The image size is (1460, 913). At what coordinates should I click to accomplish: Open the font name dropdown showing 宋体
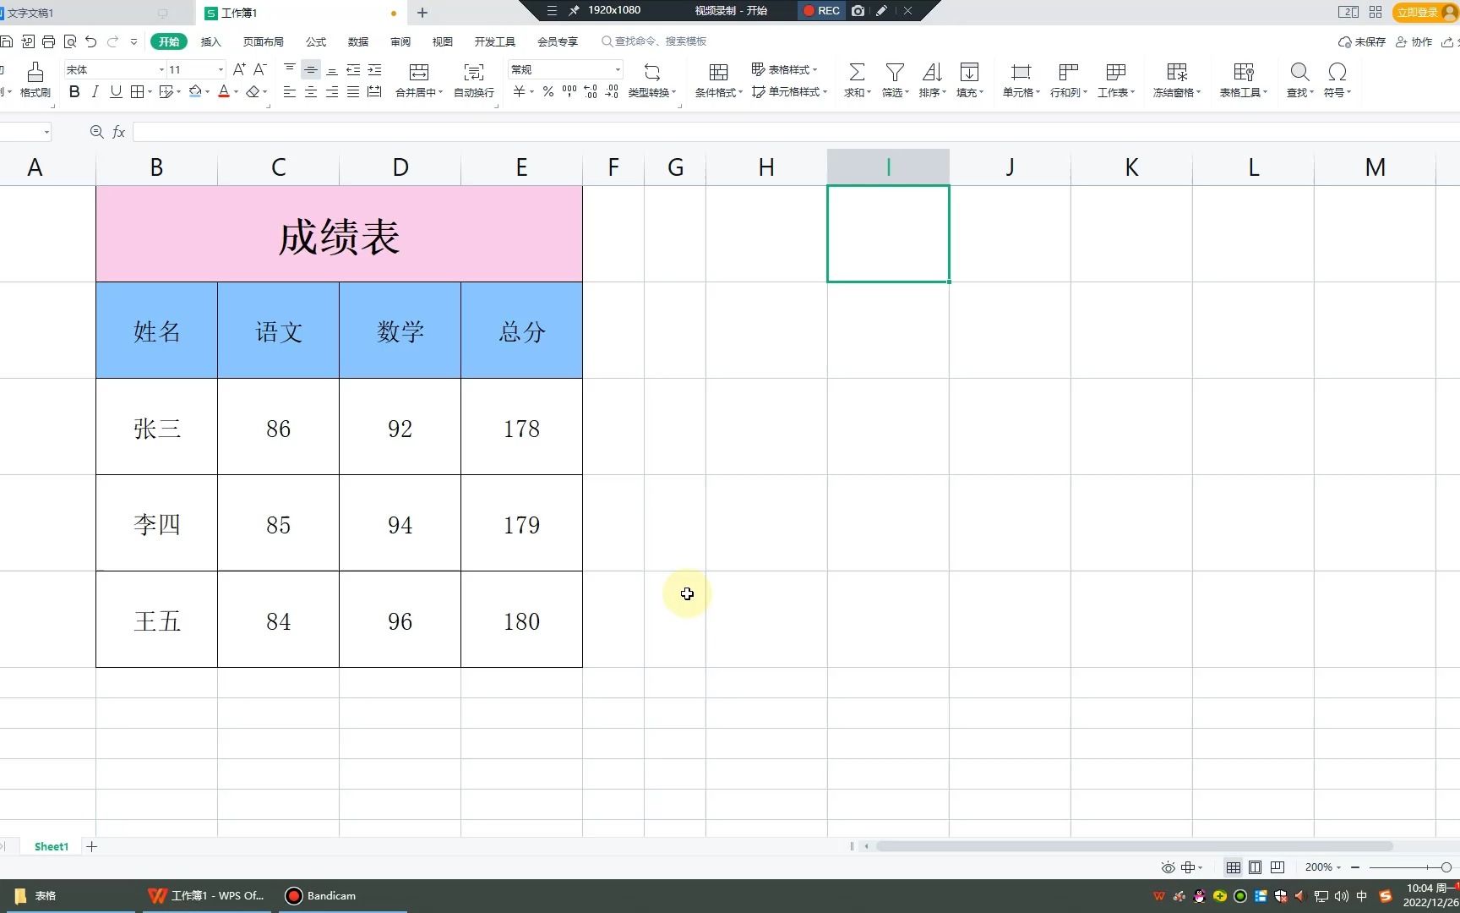coord(160,69)
